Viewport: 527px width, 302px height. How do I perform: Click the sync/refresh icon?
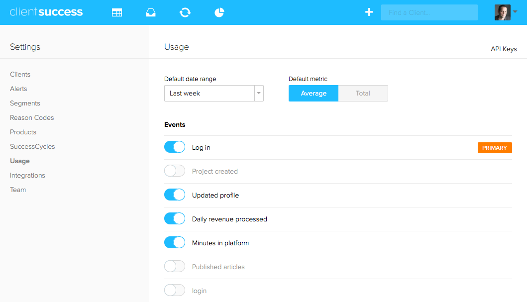pos(185,12)
